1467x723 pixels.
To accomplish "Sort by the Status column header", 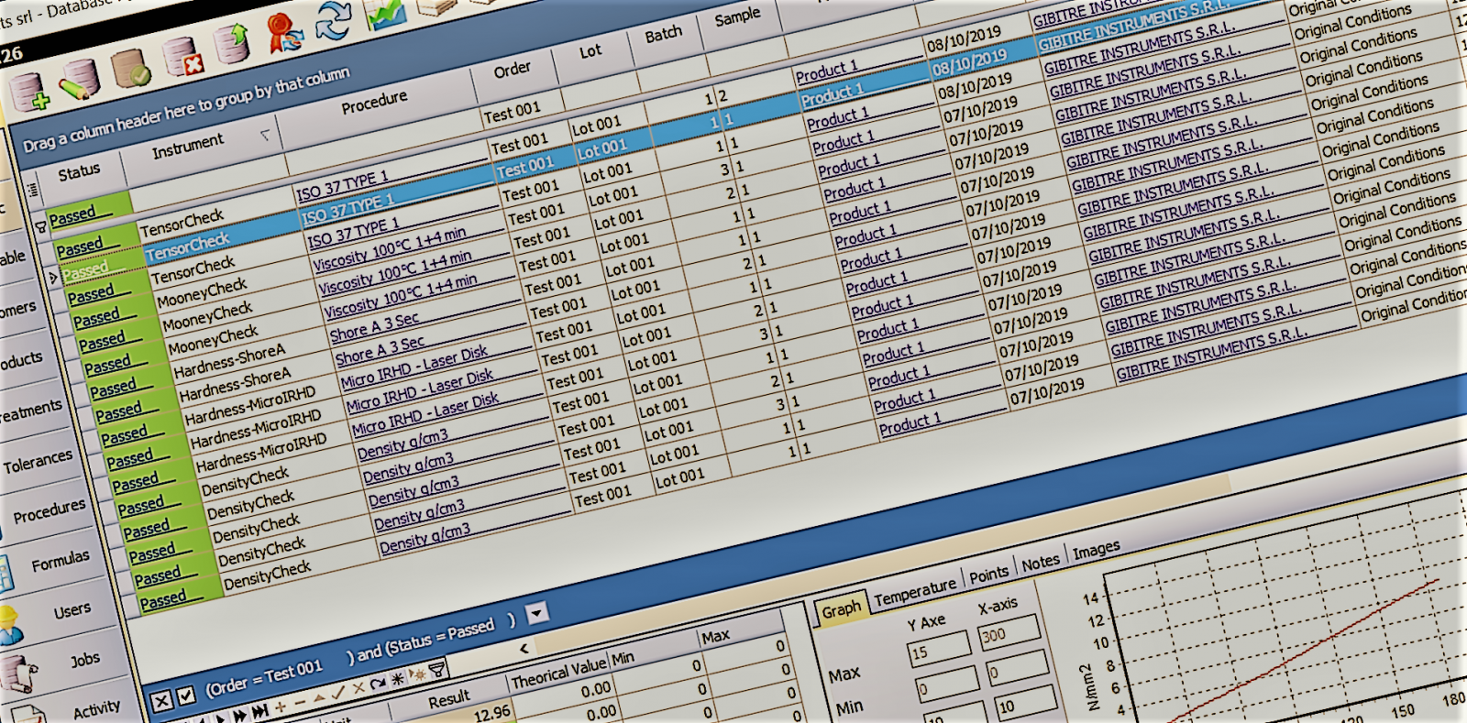I will point(79,171).
